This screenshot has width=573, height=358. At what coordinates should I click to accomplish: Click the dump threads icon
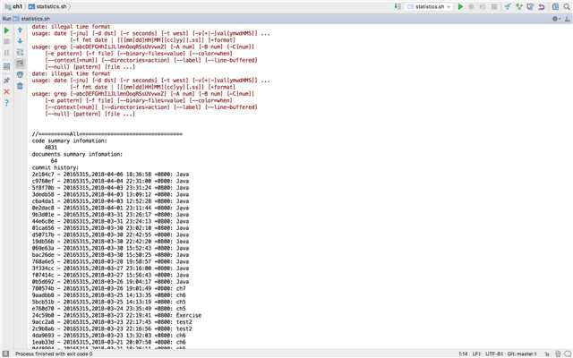click(x=6, y=66)
